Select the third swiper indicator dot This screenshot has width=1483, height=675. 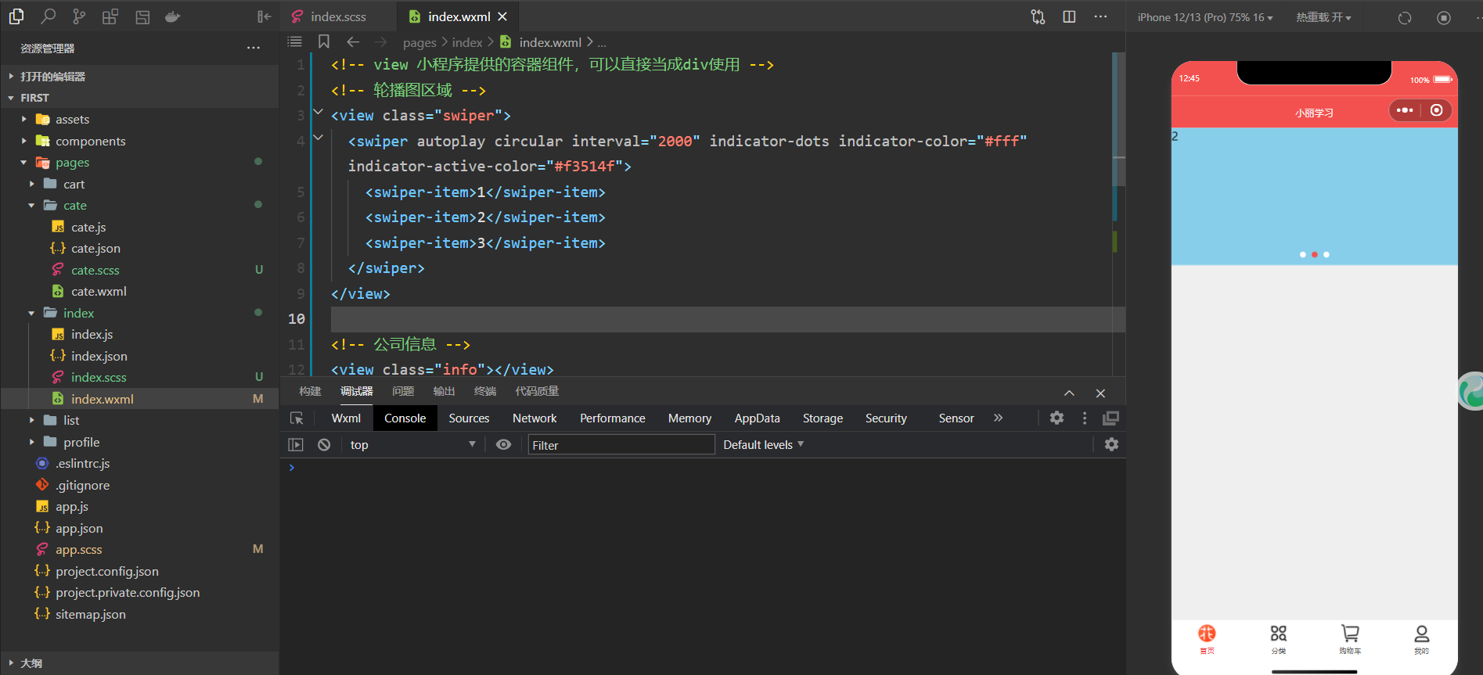(1326, 254)
